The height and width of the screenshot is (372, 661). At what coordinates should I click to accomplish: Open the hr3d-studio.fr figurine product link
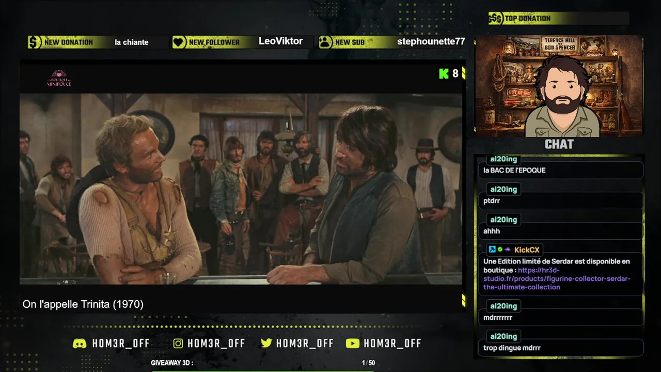tap(557, 278)
